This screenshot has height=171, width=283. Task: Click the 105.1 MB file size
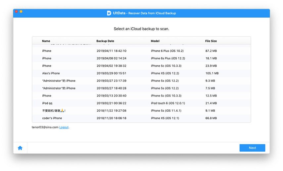click(212, 73)
